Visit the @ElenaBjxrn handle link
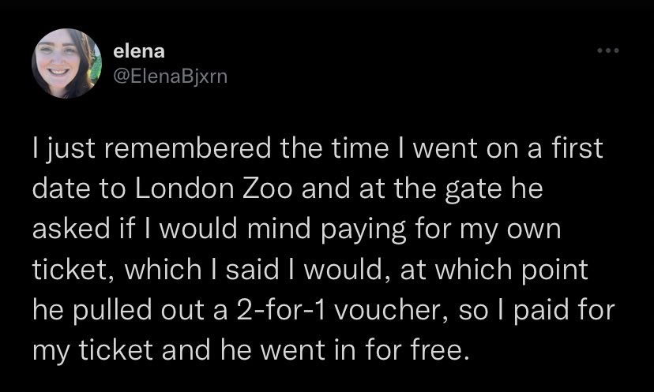The image size is (654, 392). click(171, 76)
